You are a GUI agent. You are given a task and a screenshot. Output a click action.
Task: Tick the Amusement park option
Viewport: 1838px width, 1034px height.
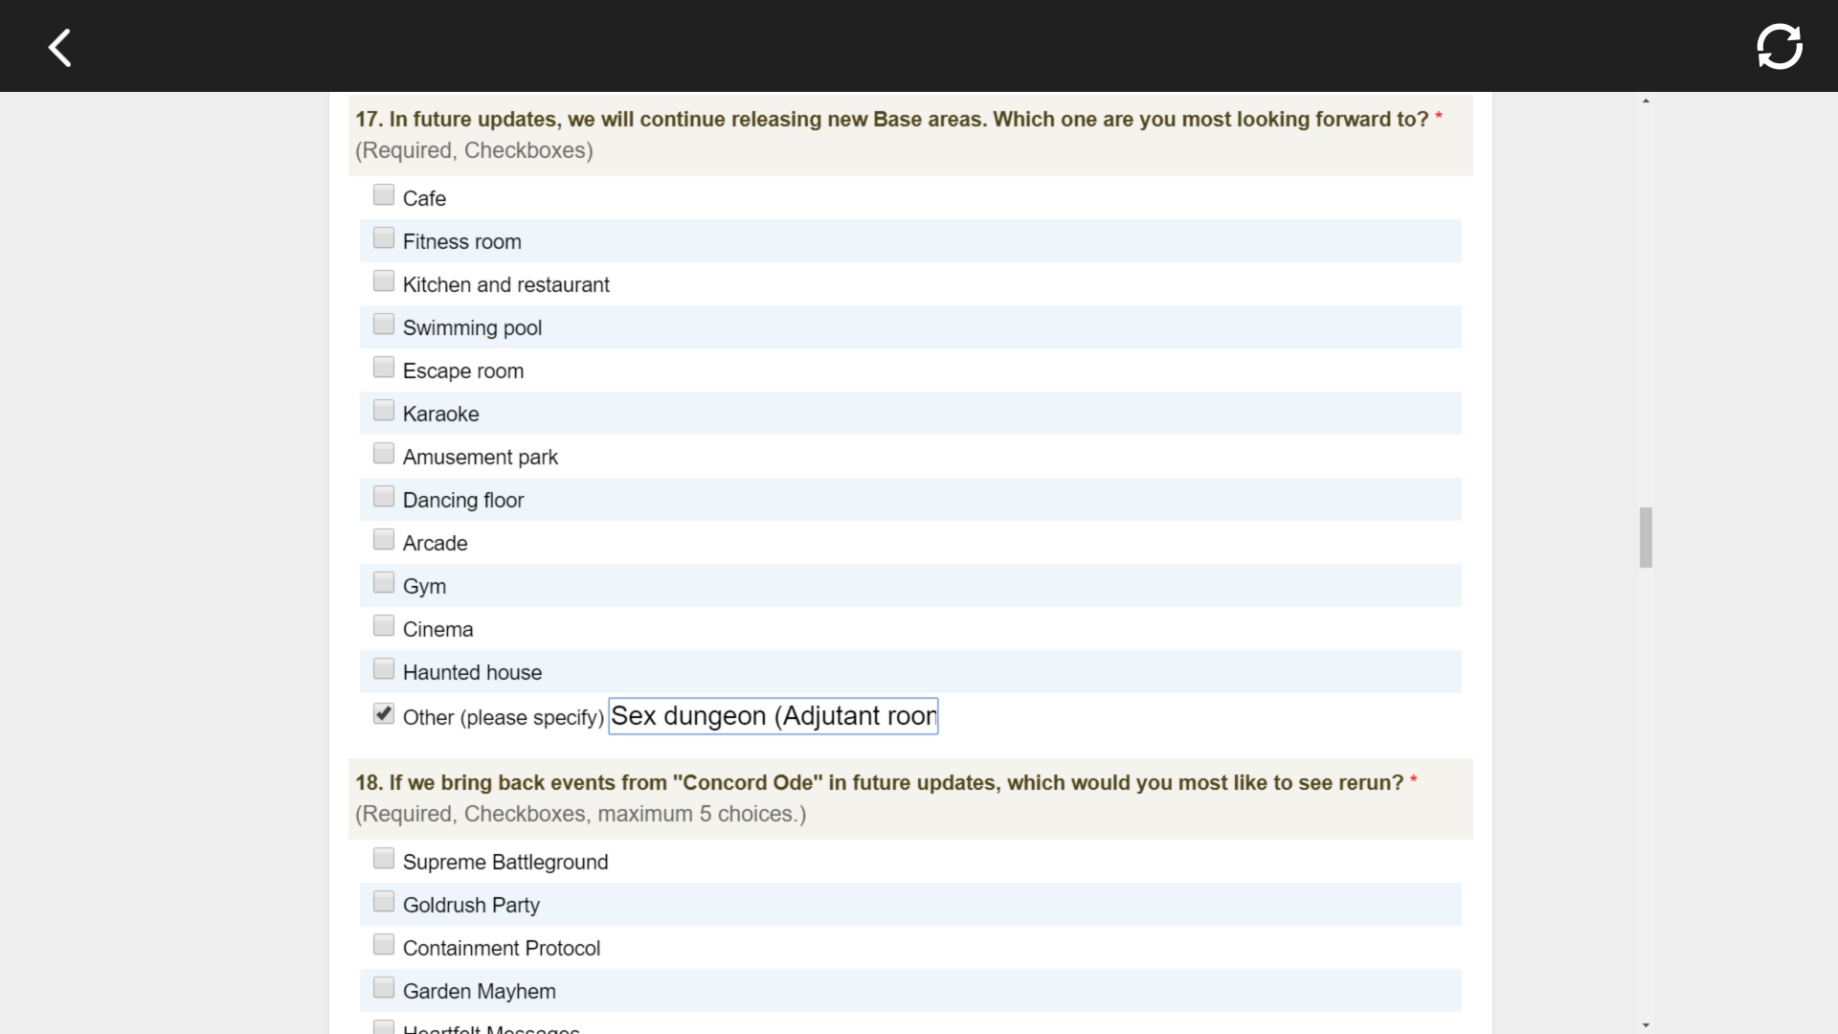click(384, 454)
